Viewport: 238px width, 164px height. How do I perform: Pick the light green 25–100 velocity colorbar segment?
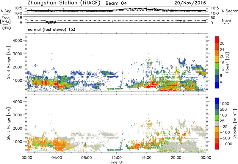tap(217, 118)
